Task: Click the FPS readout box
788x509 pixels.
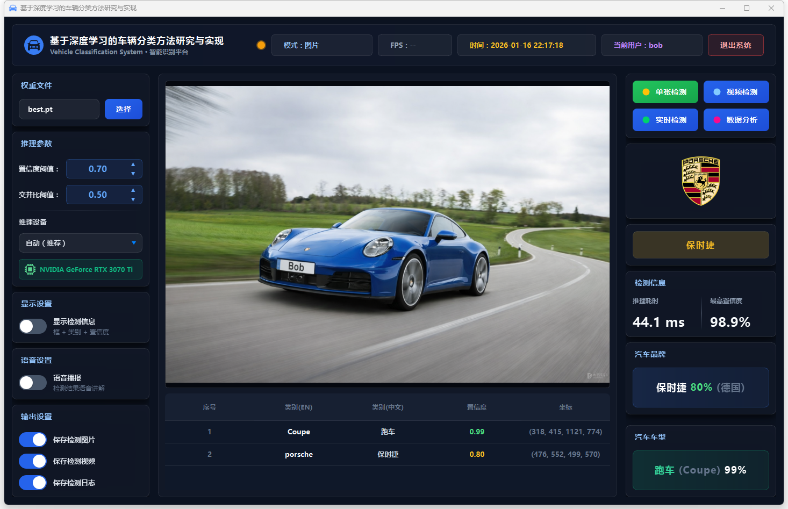Action: (x=415, y=45)
